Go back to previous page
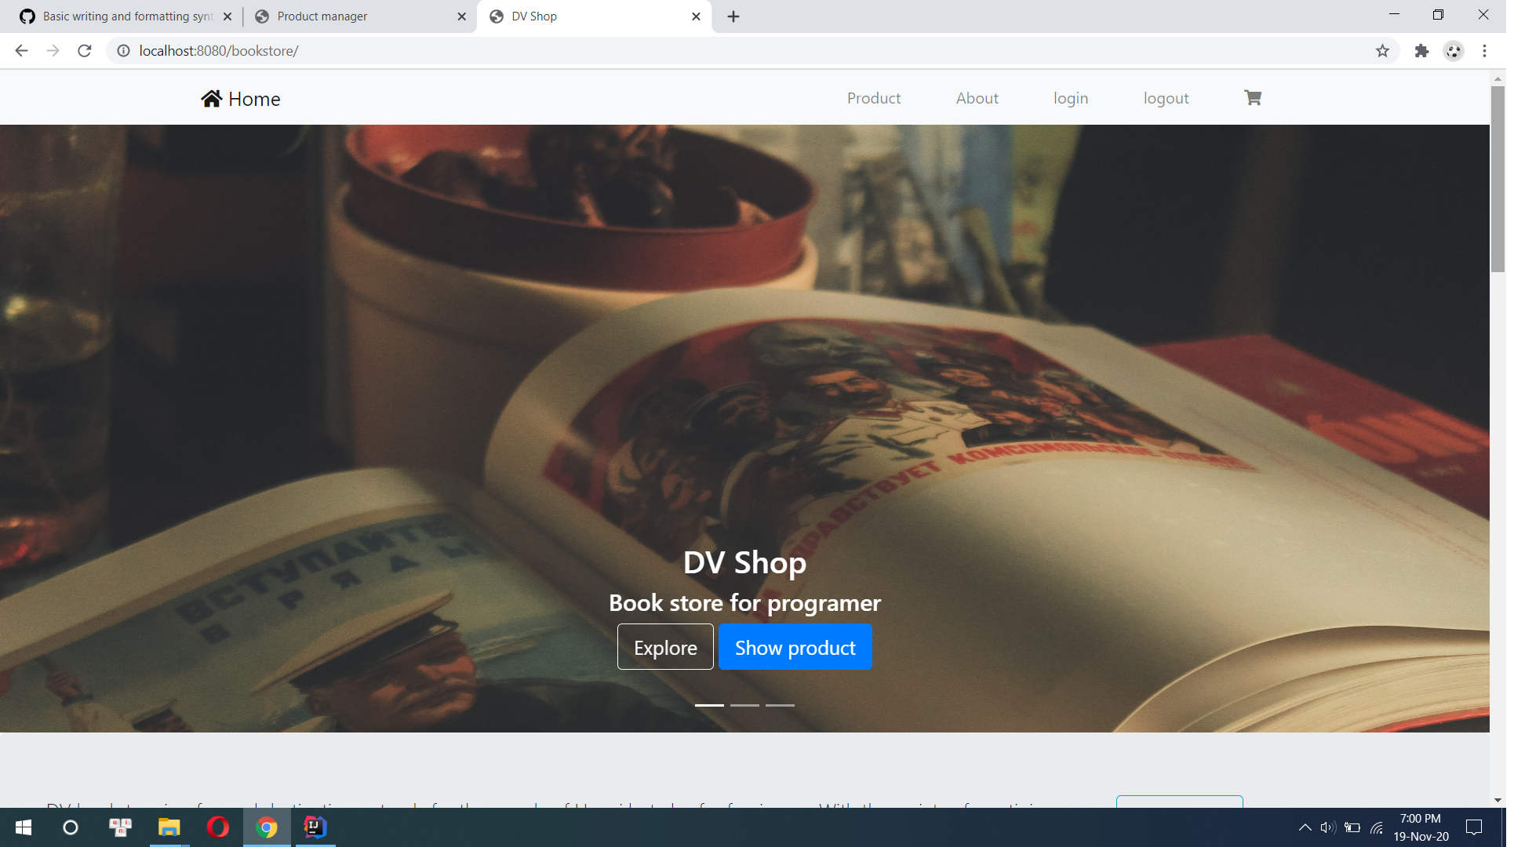Viewport: 1514px width, 847px height. 21,51
